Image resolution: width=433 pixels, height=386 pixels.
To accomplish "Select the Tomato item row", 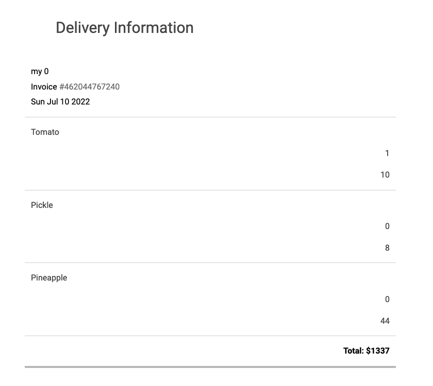I will [x=210, y=153].
